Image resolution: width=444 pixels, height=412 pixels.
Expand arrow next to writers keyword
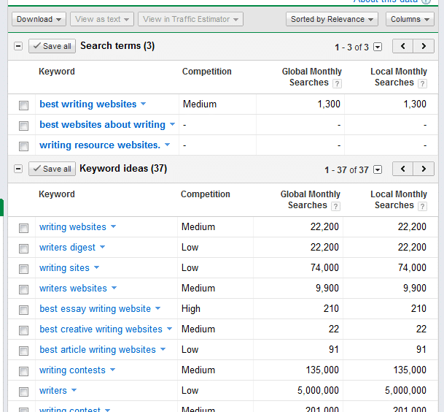coord(74,390)
